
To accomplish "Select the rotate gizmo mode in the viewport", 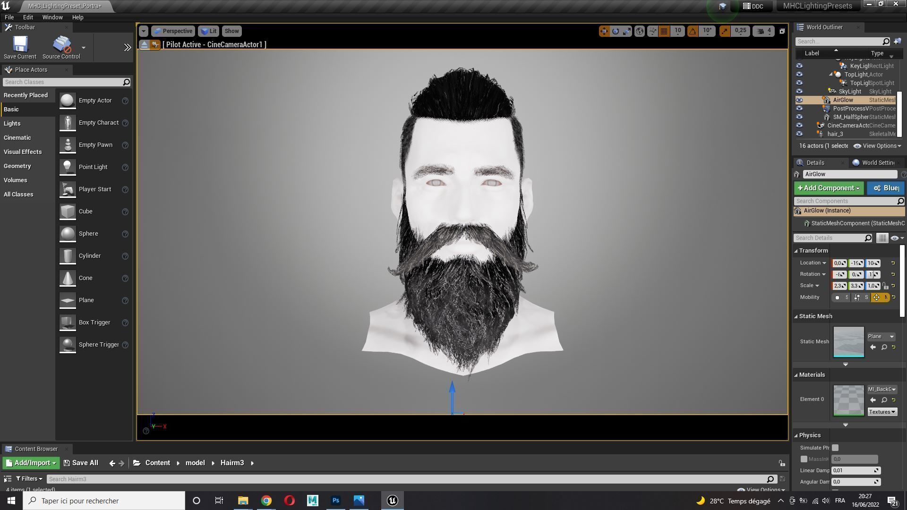I will click(616, 31).
